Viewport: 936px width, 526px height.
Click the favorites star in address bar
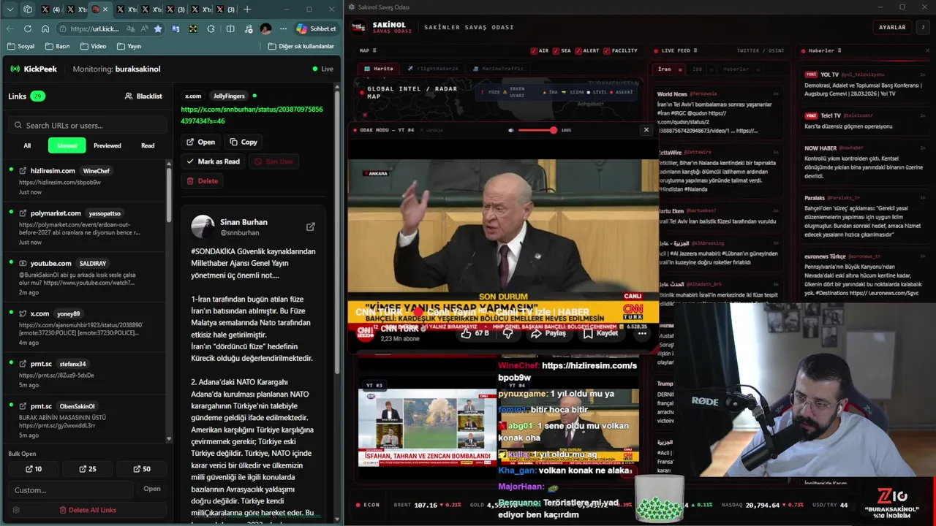coord(157,29)
